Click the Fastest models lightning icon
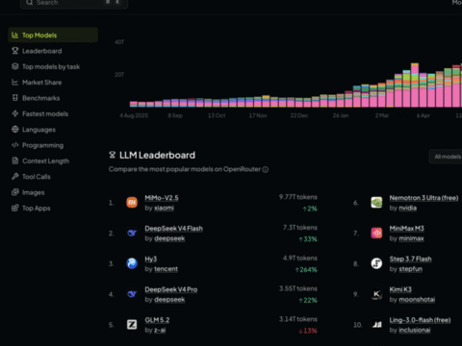 [15, 113]
